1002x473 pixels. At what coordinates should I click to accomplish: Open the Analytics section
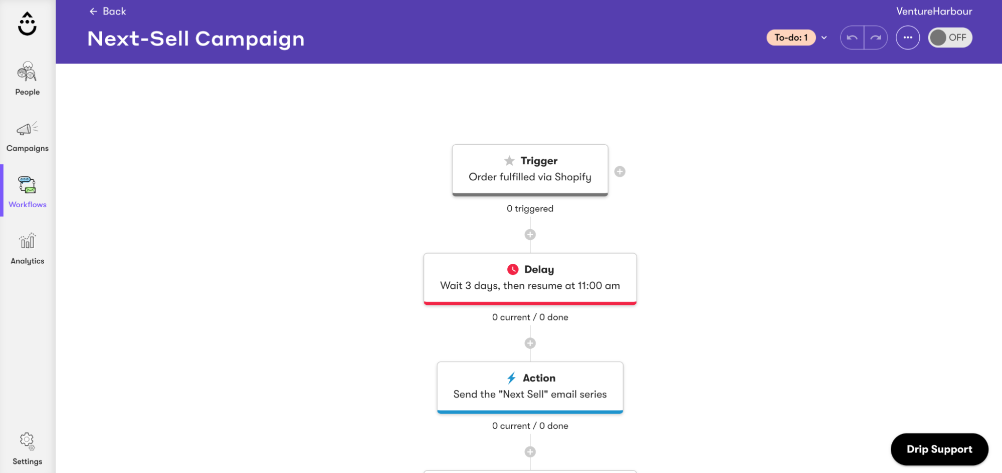(x=27, y=248)
